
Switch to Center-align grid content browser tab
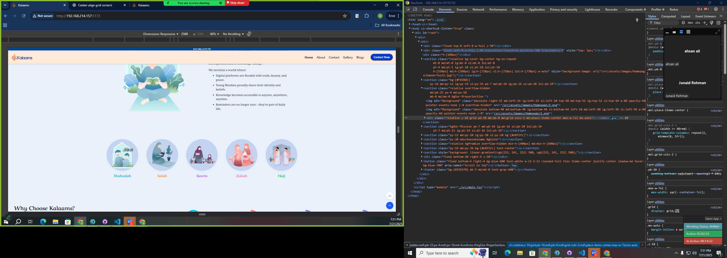pyautogui.click(x=99, y=5)
